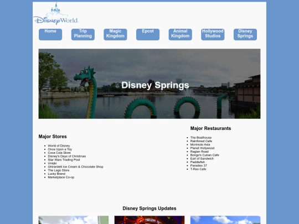Open the Epcot section

[148, 34]
